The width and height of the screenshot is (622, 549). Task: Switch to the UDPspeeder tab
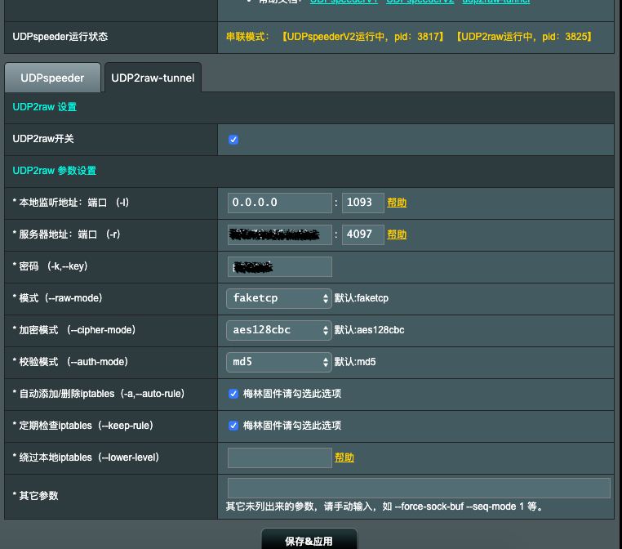[x=52, y=78]
